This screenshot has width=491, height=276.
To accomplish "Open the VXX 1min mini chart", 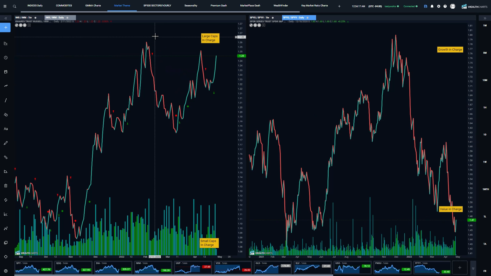I will tap(233, 268).
